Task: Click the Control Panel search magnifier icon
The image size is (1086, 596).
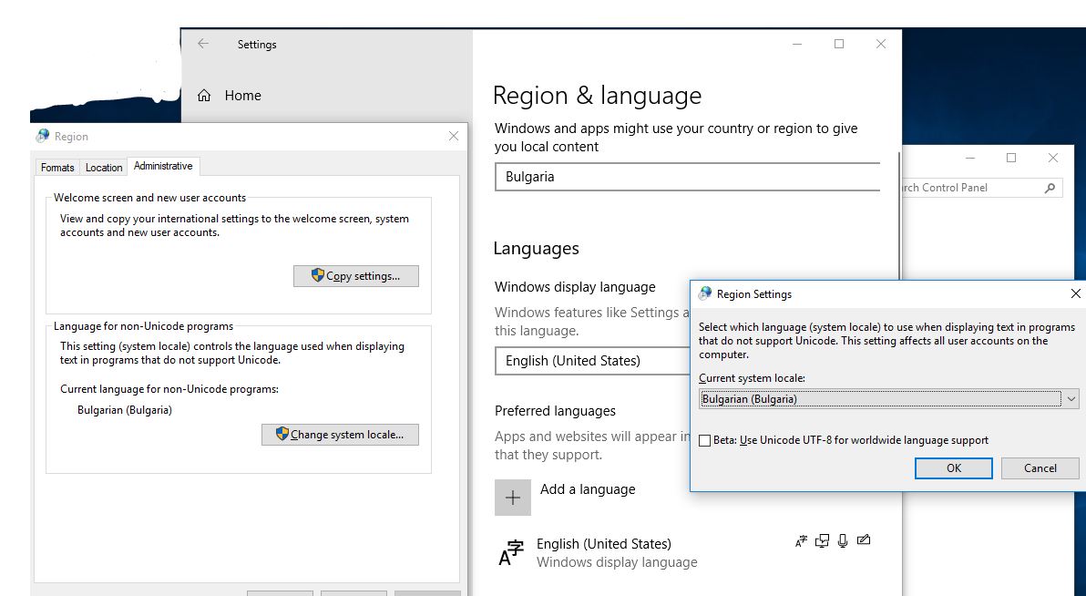Action: (1050, 188)
